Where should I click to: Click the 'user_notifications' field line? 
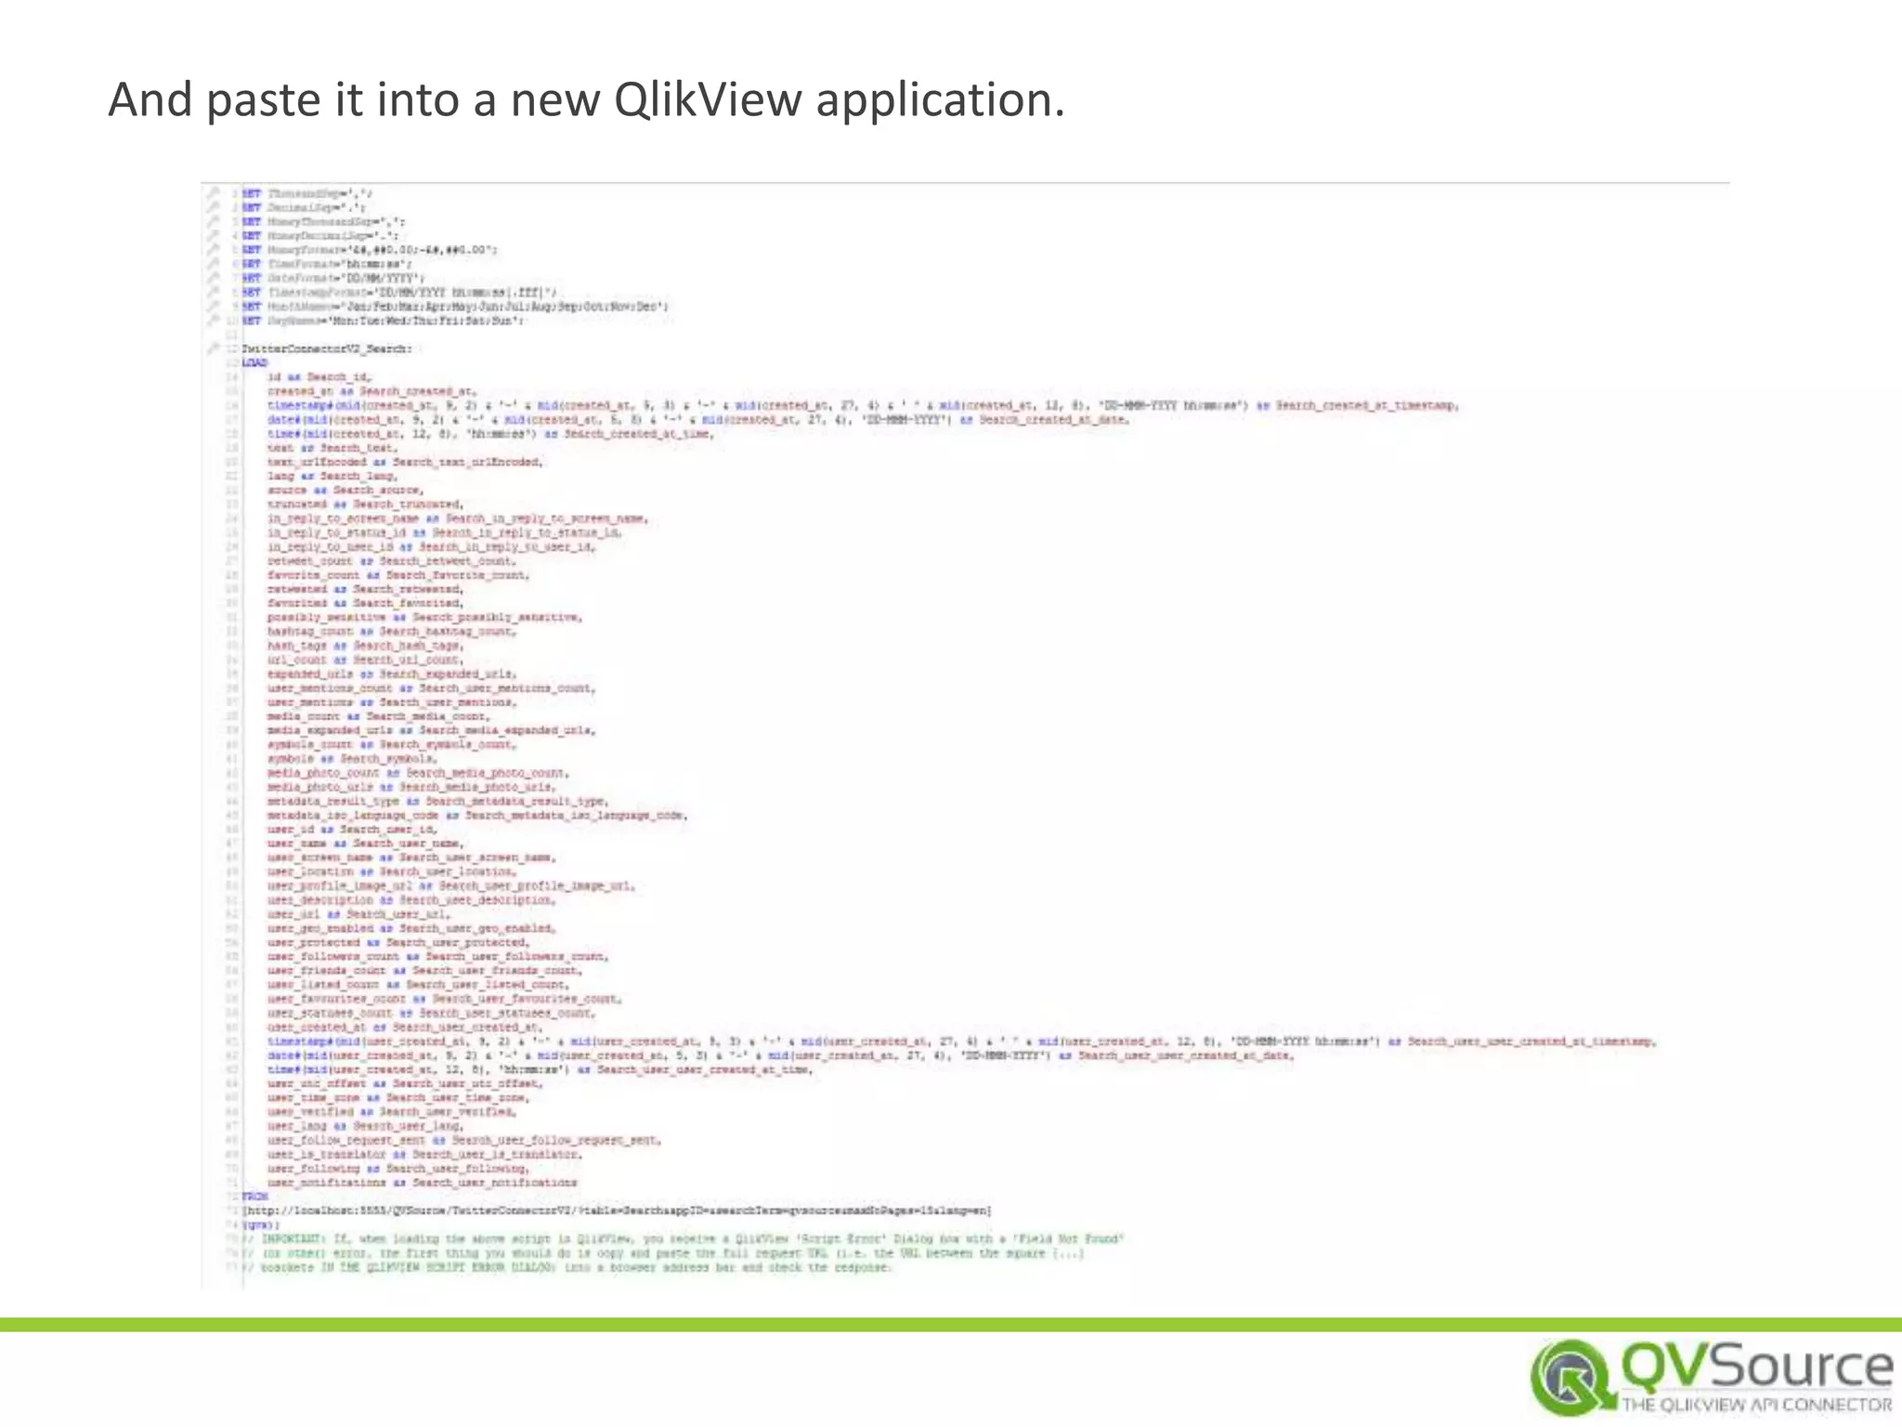pos(423,1184)
